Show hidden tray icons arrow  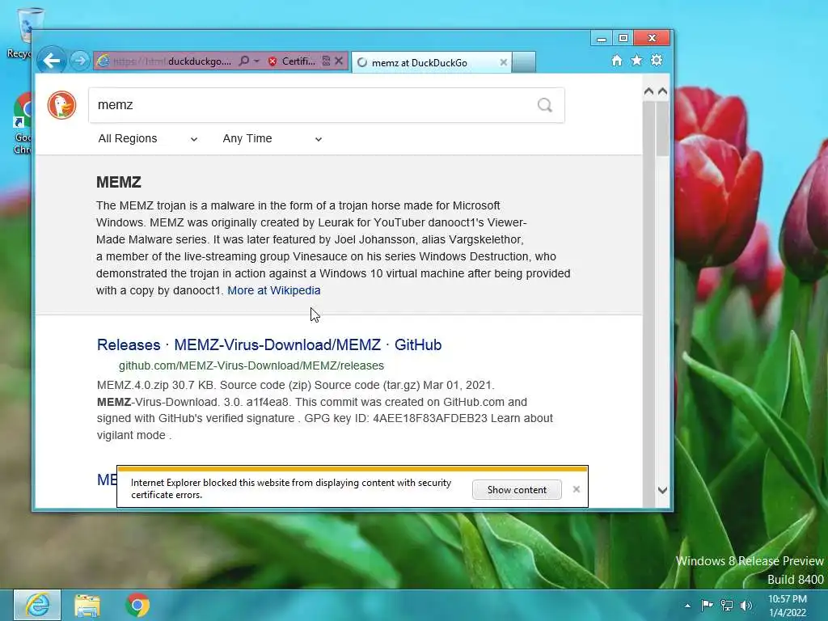tap(687, 606)
